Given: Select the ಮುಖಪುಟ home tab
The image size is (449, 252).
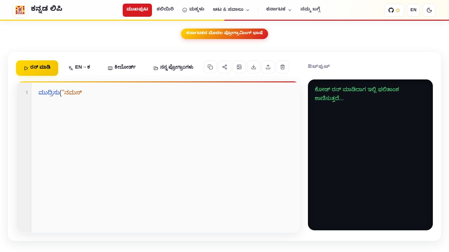Looking at the screenshot, I should click(137, 10).
